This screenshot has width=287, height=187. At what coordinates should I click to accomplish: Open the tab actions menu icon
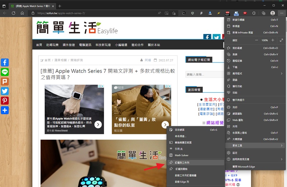(x=4, y=6)
